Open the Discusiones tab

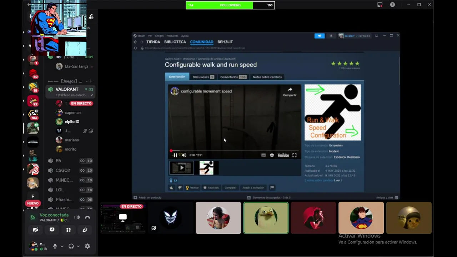click(203, 77)
